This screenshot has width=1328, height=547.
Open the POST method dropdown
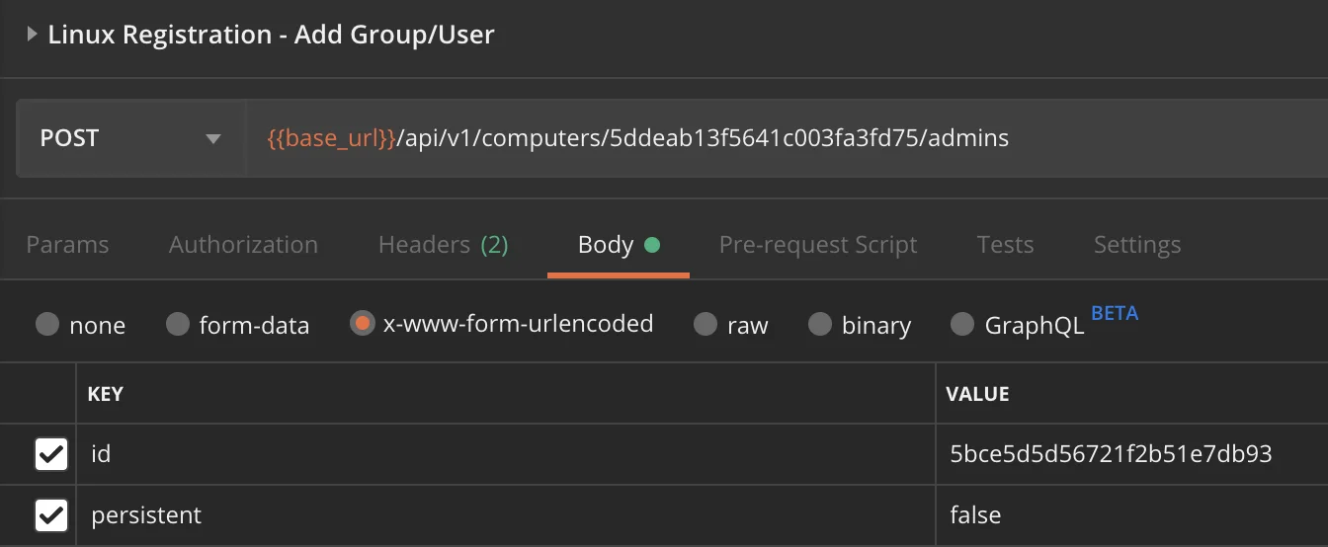(x=130, y=138)
